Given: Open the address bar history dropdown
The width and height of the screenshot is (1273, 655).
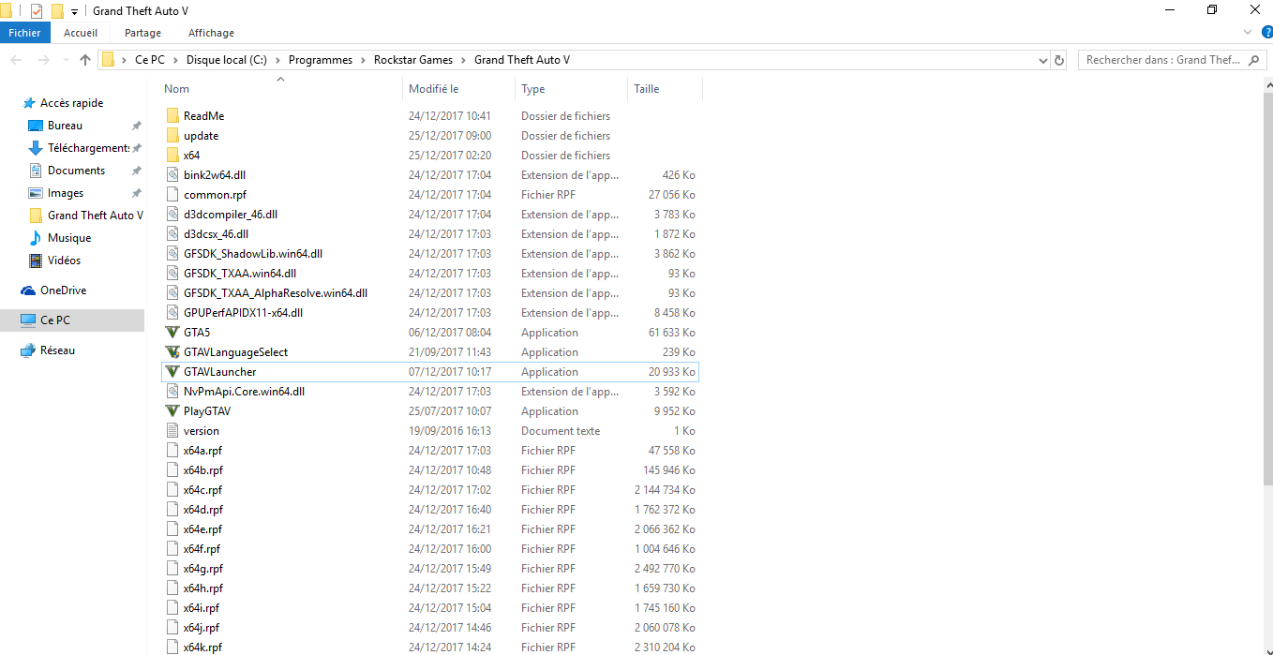Looking at the screenshot, I should pos(1043,60).
